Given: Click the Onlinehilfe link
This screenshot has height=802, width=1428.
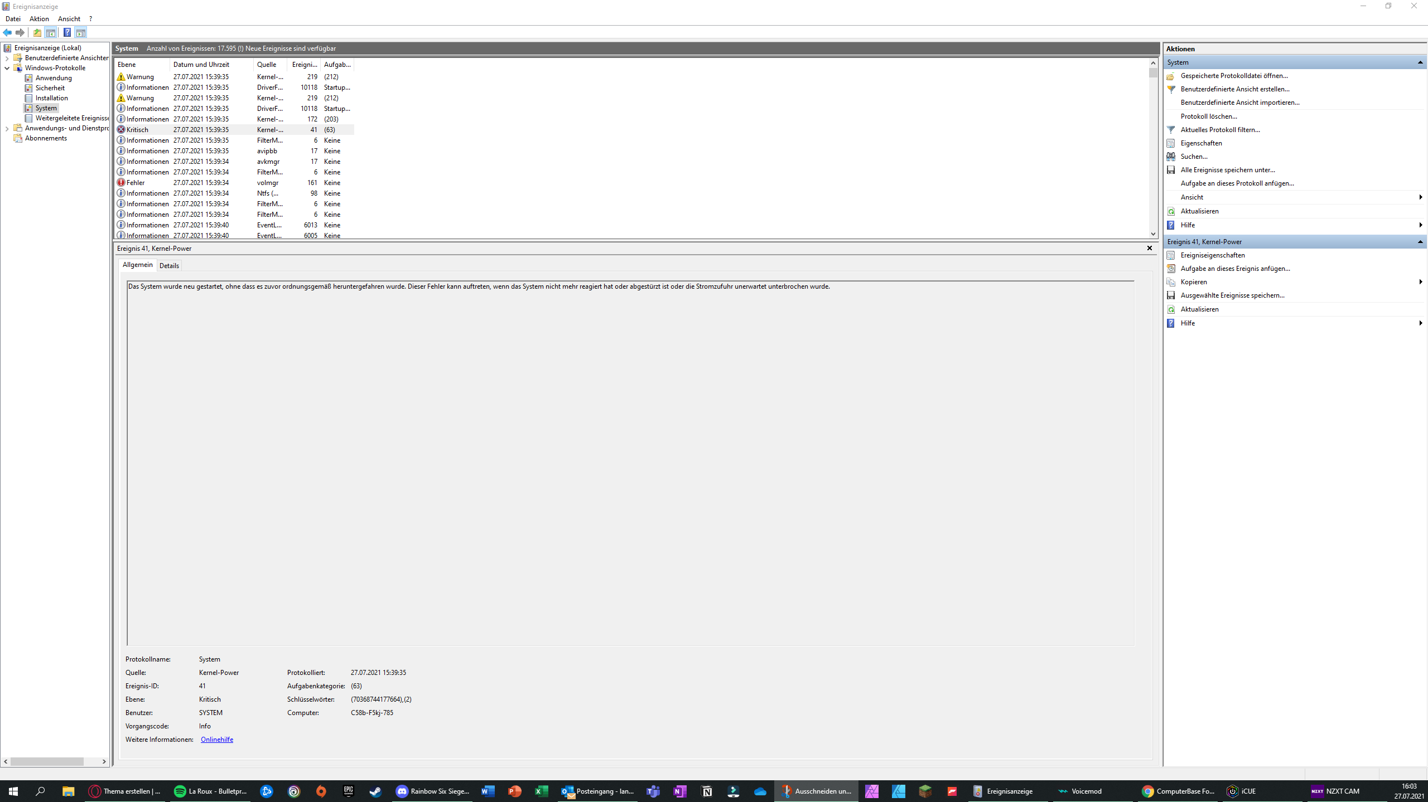Looking at the screenshot, I should [x=216, y=740].
